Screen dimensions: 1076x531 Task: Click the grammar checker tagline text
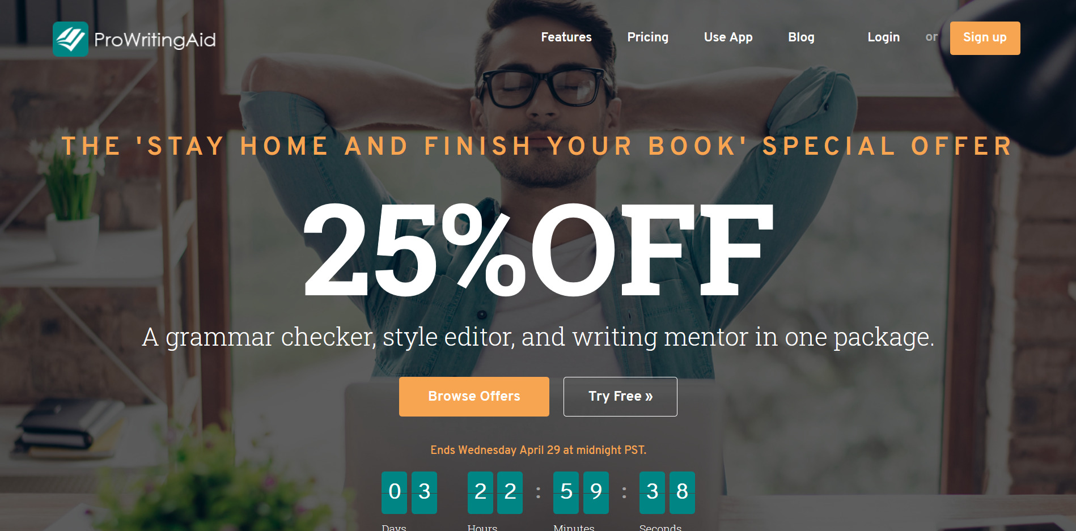538,337
